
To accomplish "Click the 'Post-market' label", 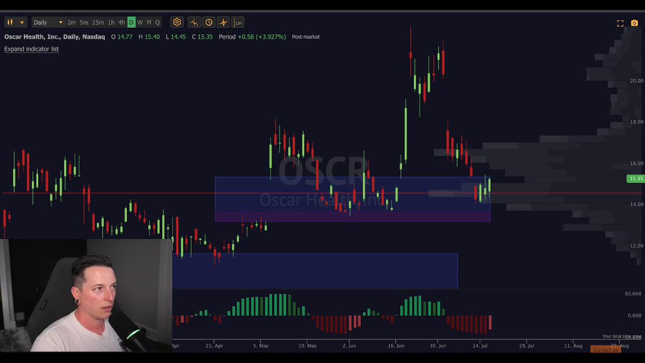I will (x=306, y=37).
